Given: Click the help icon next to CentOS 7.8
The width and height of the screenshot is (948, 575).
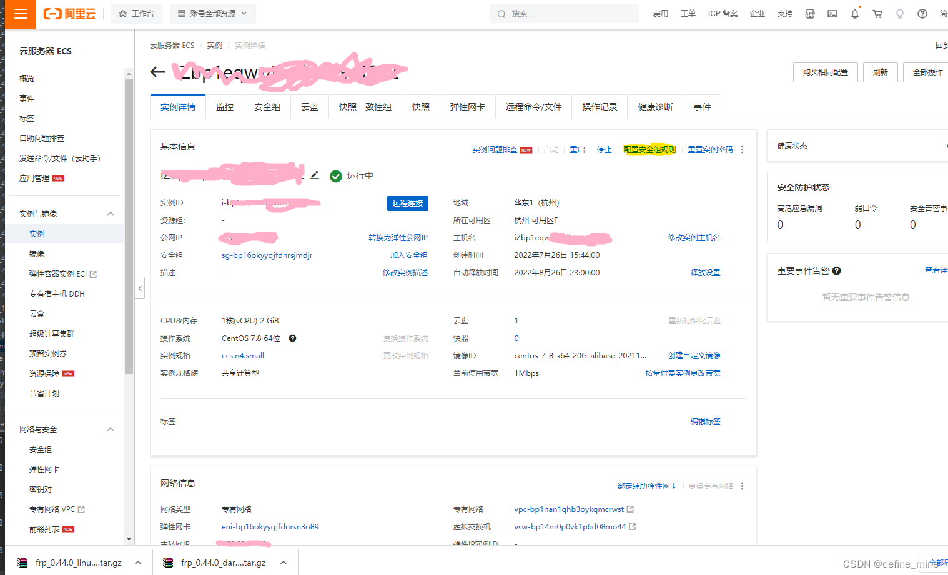Looking at the screenshot, I should click(x=292, y=338).
